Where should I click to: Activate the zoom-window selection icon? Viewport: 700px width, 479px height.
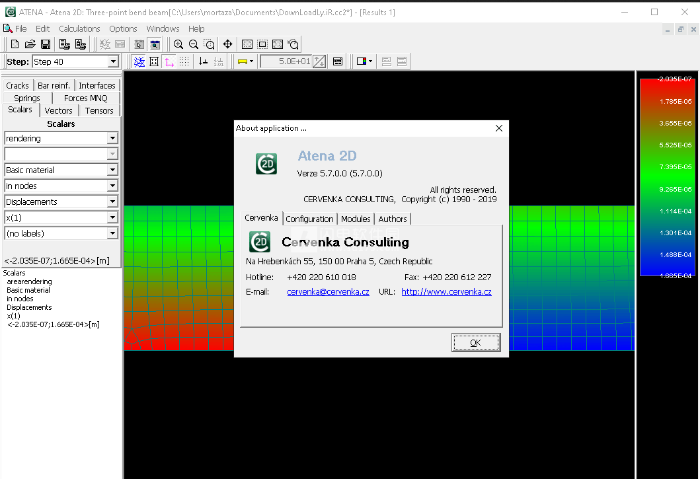pos(209,44)
